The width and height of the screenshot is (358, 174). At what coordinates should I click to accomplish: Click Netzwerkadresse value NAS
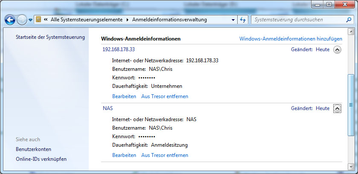(191, 119)
